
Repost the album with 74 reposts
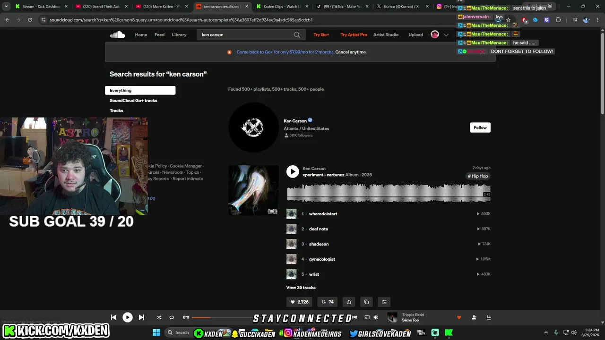click(328, 302)
